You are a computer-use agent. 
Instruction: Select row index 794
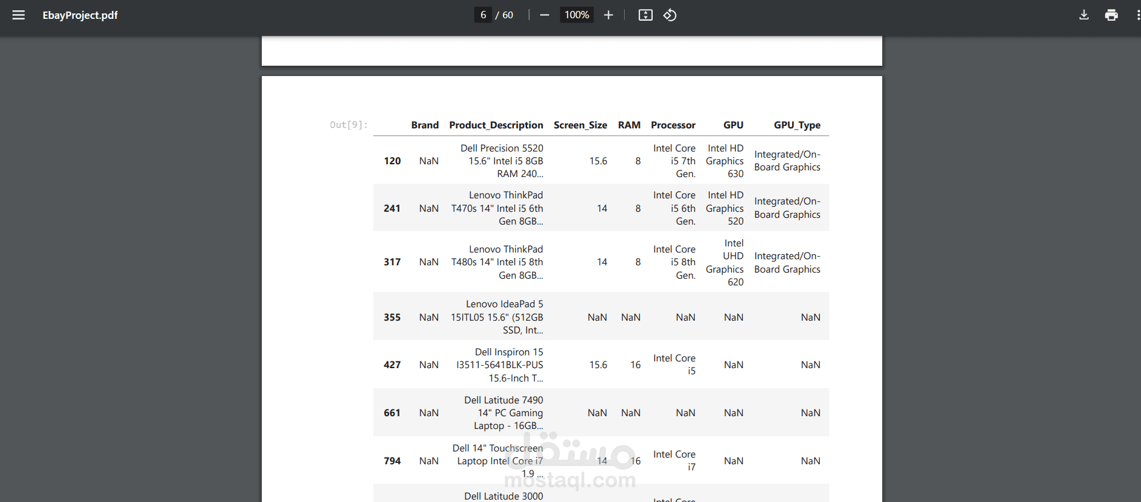click(392, 461)
